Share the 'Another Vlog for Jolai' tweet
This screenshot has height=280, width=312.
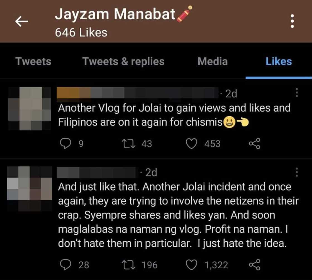click(x=254, y=144)
